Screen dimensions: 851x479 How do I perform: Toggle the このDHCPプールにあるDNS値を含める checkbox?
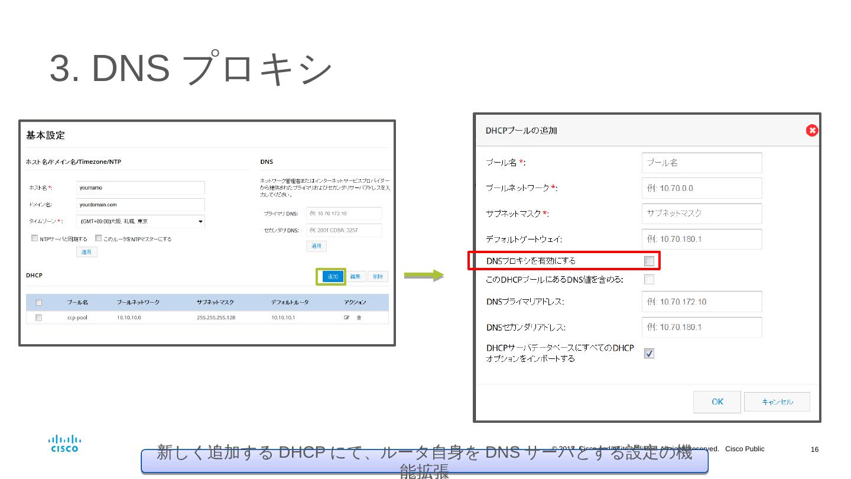[x=649, y=279]
